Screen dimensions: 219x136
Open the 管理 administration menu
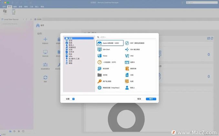tap(26, 6)
